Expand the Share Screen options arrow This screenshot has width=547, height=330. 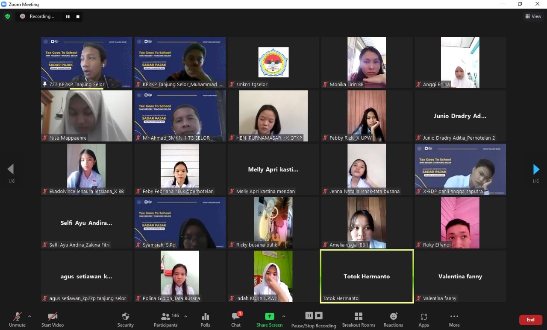point(283,316)
